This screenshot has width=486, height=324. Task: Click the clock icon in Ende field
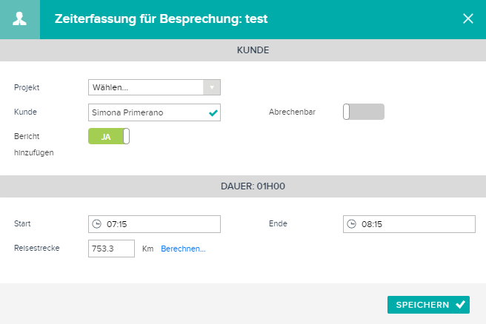point(351,223)
